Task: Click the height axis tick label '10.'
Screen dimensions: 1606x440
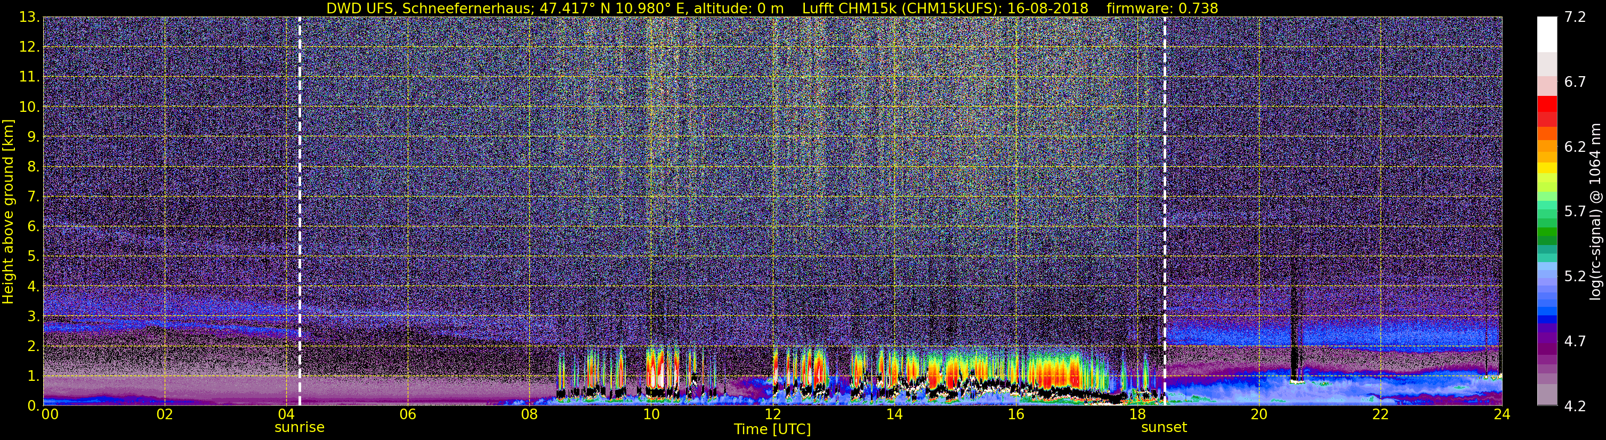Action: point(29,107)
